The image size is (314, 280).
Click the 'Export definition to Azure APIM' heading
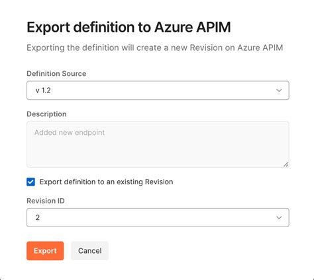pos(129,27)
